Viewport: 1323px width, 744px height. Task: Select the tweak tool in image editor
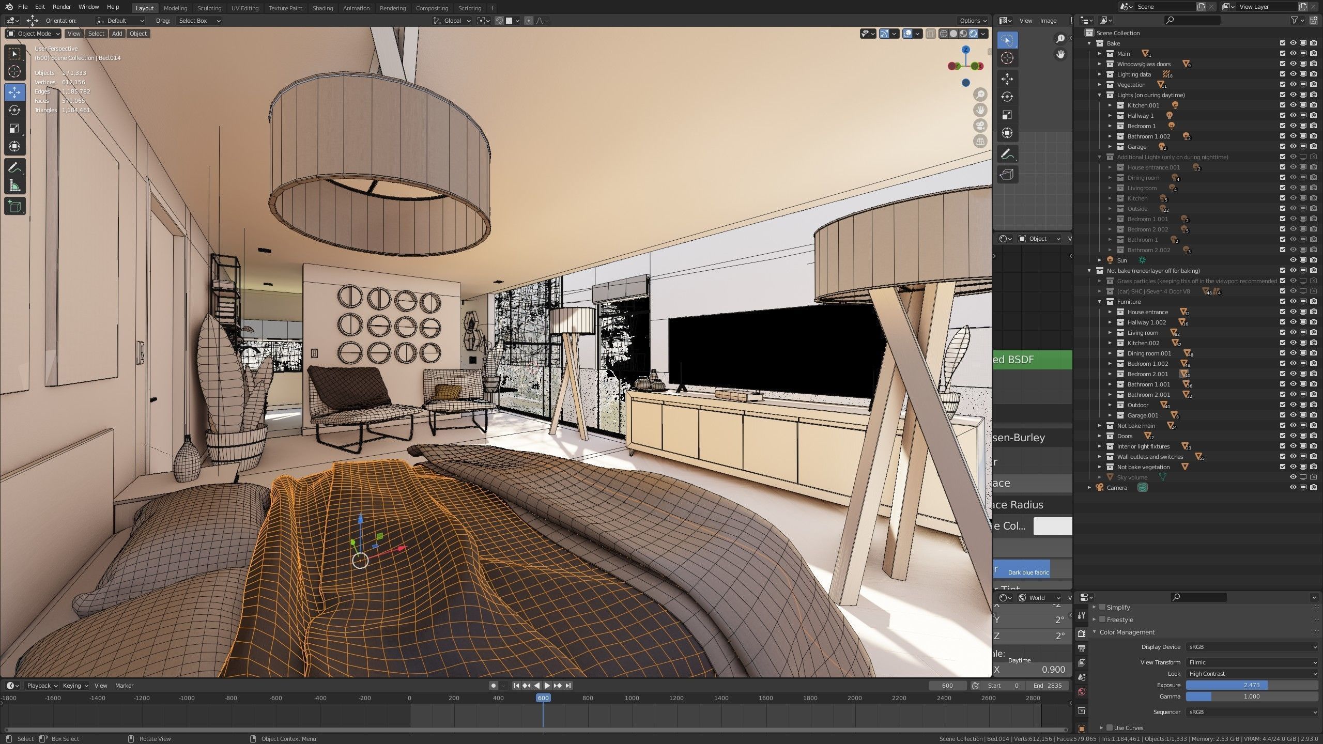click(1007, 40)
